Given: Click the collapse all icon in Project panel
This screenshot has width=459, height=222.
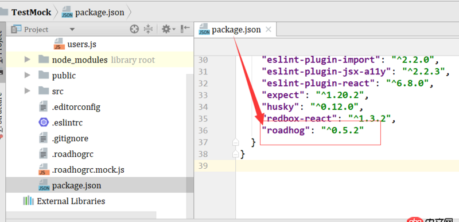Looking at the screenshot, I should 149,29.
